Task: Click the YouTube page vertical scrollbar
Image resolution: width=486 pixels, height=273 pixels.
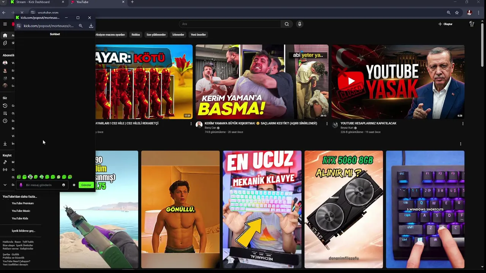Action: 483,45
